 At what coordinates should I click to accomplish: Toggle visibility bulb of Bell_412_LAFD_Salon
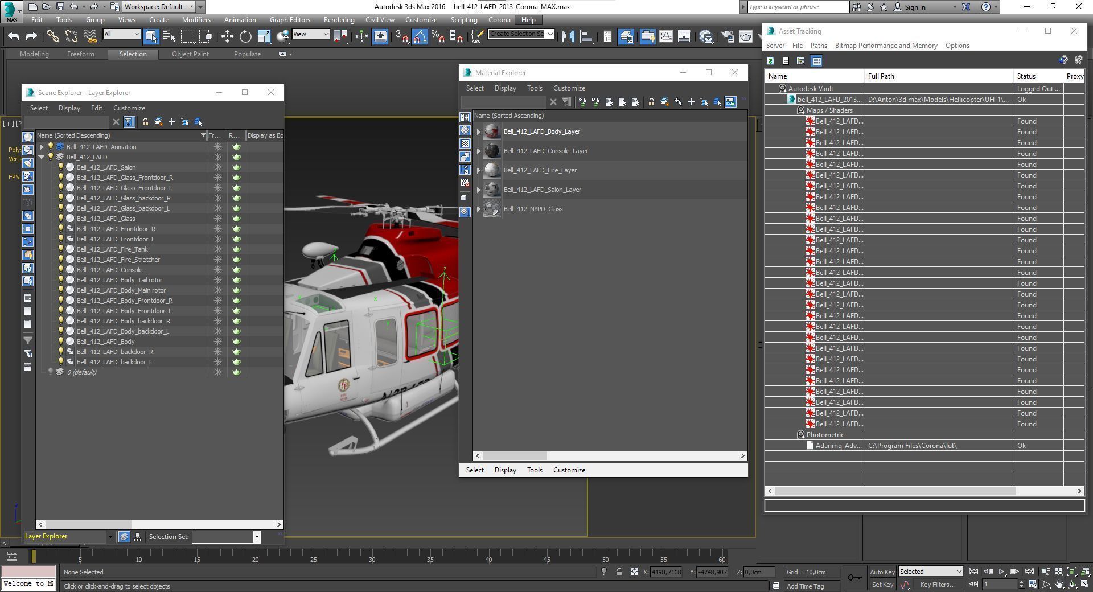point(61,167)
